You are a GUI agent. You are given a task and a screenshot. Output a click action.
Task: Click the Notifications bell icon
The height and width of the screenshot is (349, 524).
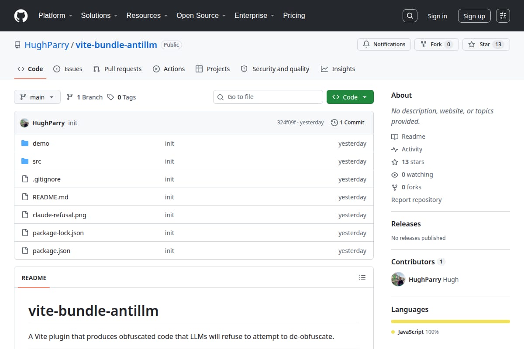[x=366, y=44]
